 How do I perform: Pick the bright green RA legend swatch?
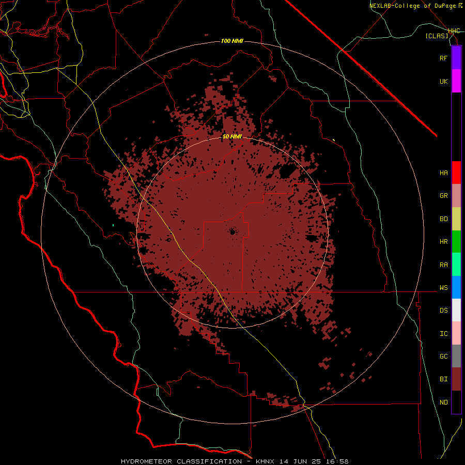pos(456,265)
